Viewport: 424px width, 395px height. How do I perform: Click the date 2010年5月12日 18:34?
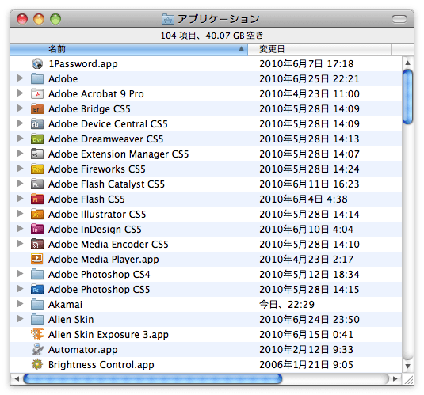tap(309, 275)
